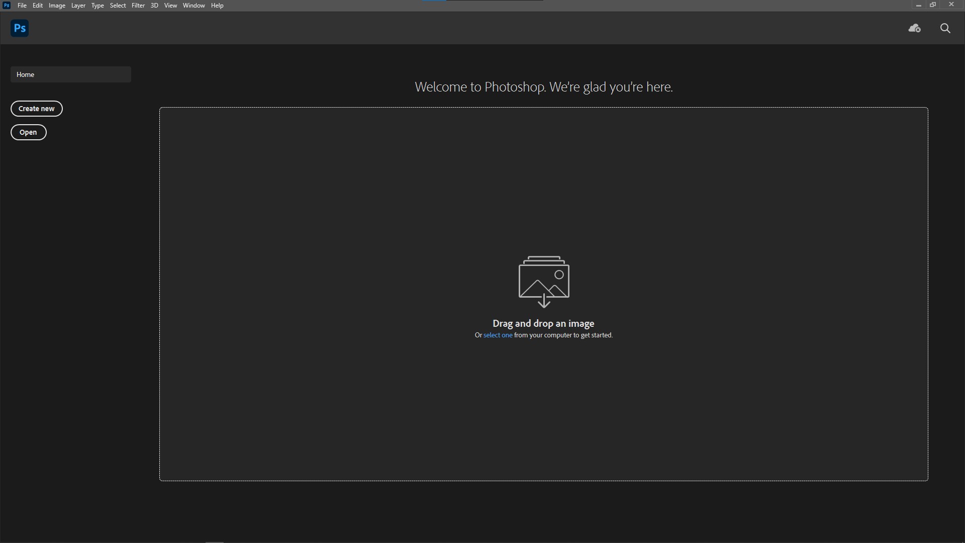Open the Type menu
Image resolution: width=965 pixels, height=543 pixels.
pyautogui.click(x=98, y=6)
